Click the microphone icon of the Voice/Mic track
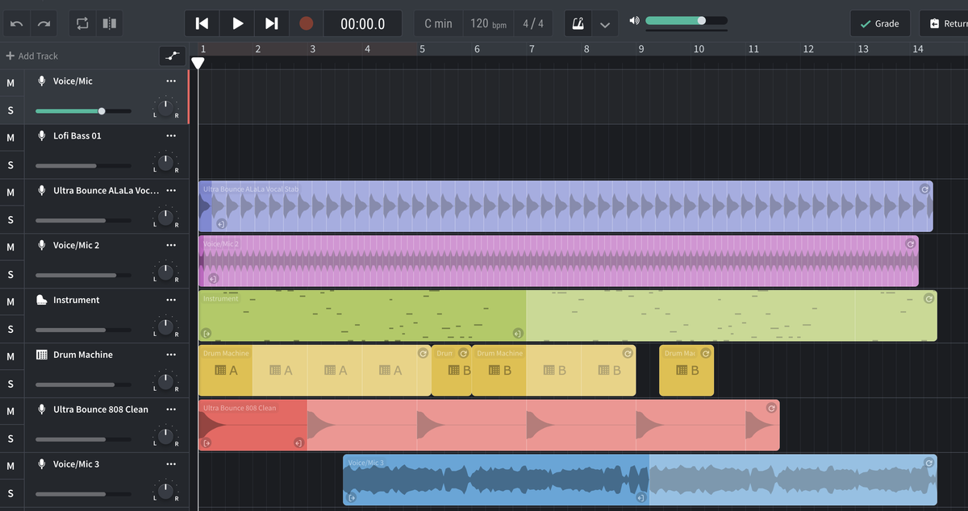Screen dimensions: 968x511 [42, 81]
